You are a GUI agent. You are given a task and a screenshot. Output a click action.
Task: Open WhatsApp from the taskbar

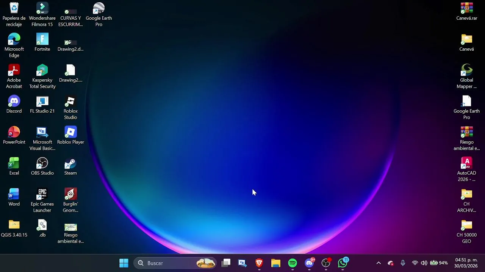343,263
